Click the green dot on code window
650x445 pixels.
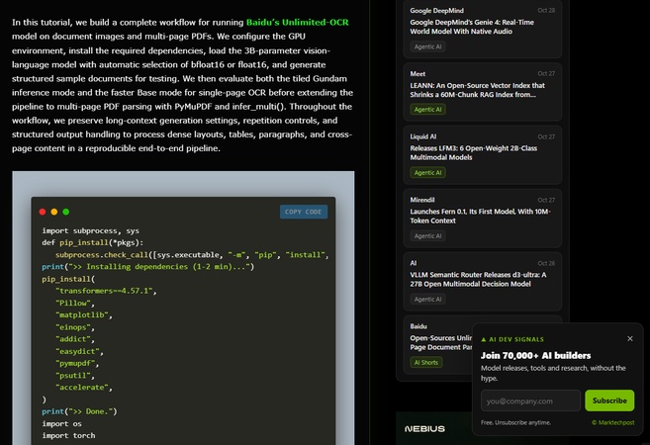pos(66,212)
